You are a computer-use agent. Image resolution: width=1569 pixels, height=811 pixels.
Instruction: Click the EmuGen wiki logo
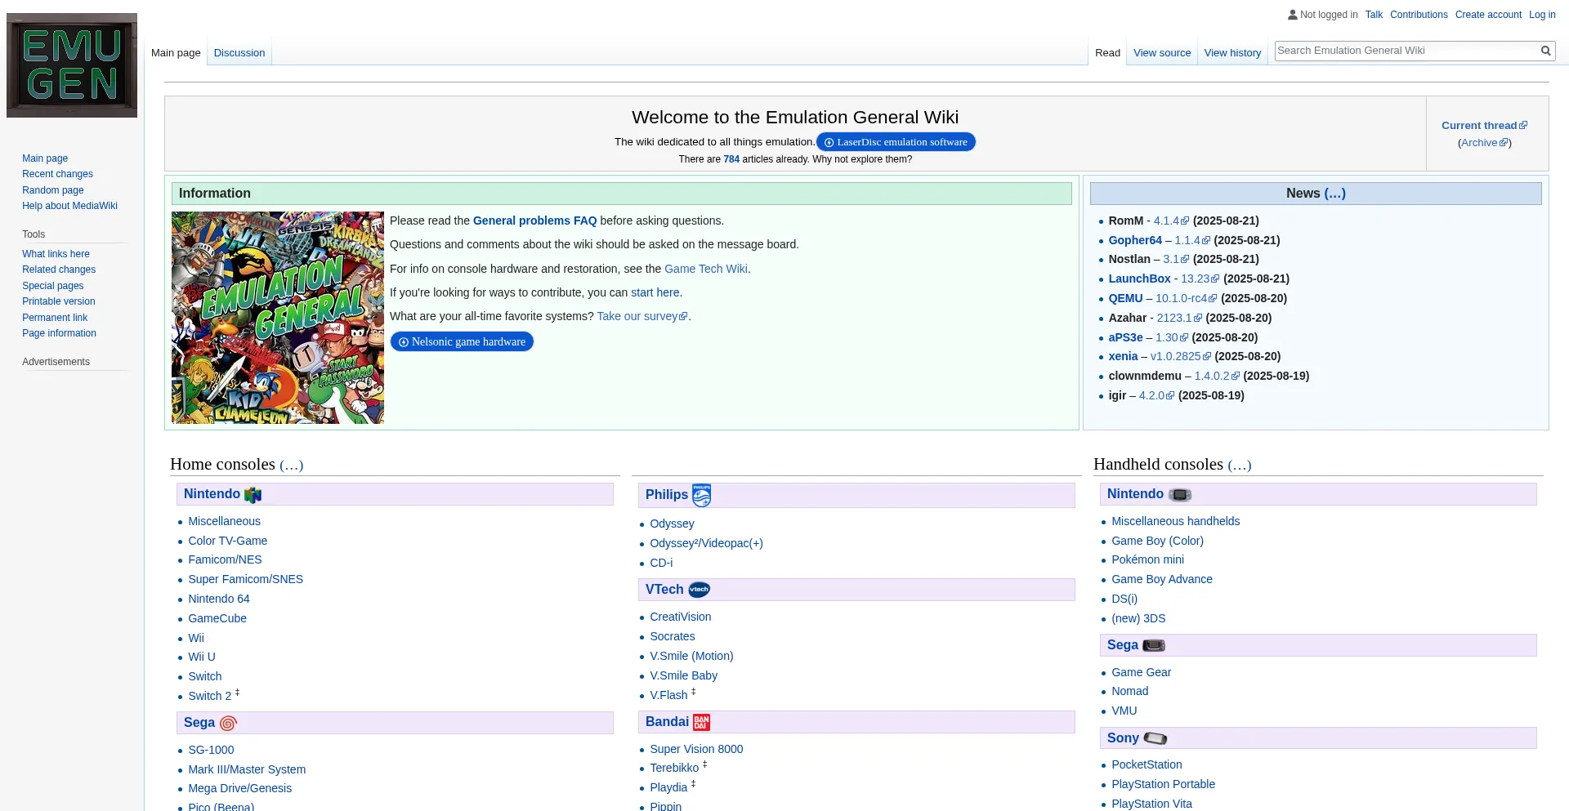point(72,65)
